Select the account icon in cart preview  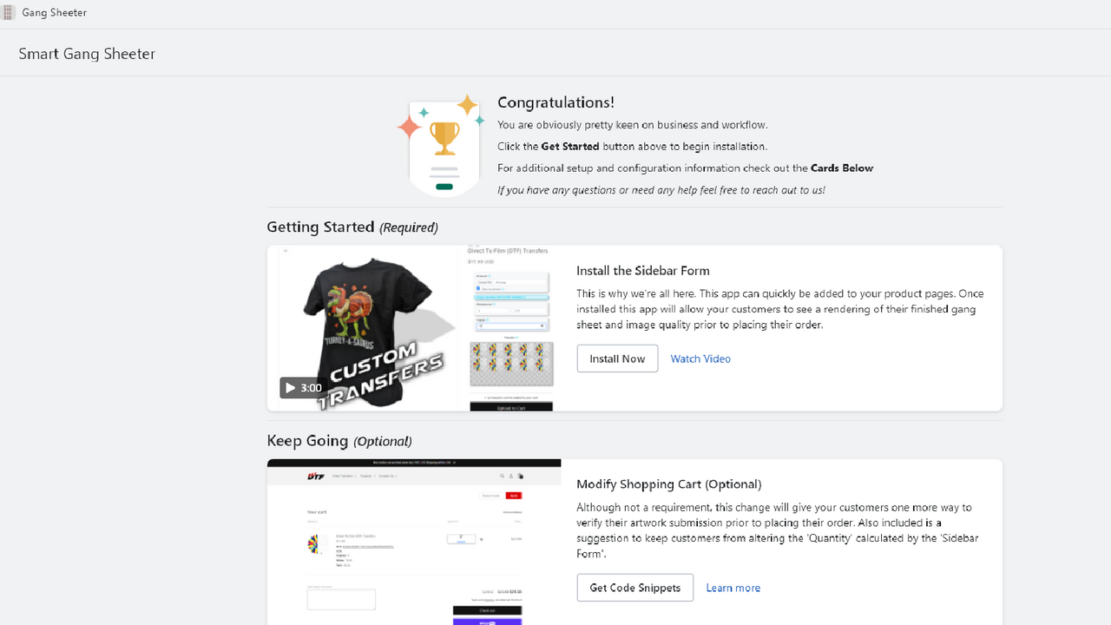click(511, 476)
